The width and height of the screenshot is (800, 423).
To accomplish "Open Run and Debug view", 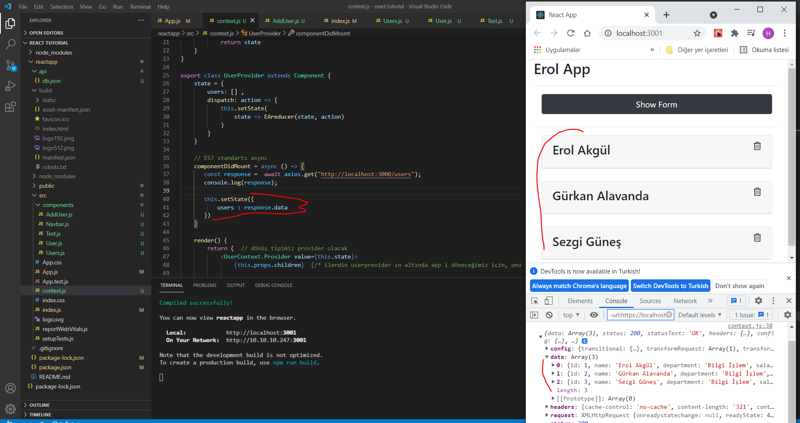I will point(10,86).
